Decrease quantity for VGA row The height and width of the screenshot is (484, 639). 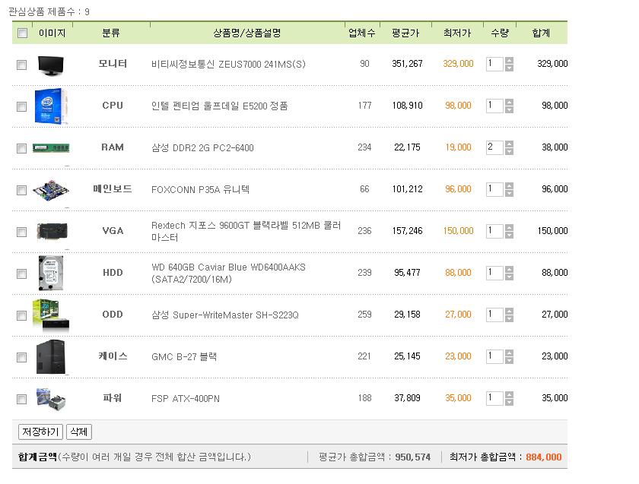pos(509,236)
